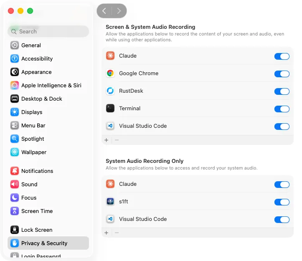Screen dimensions: 302x261
Task: Turn off Visual Studio Code system audio toggle
Action: (282, 220)
